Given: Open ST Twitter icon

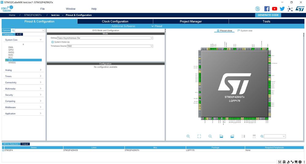Looking at the screenshot, I should click(x=282, y=9).
